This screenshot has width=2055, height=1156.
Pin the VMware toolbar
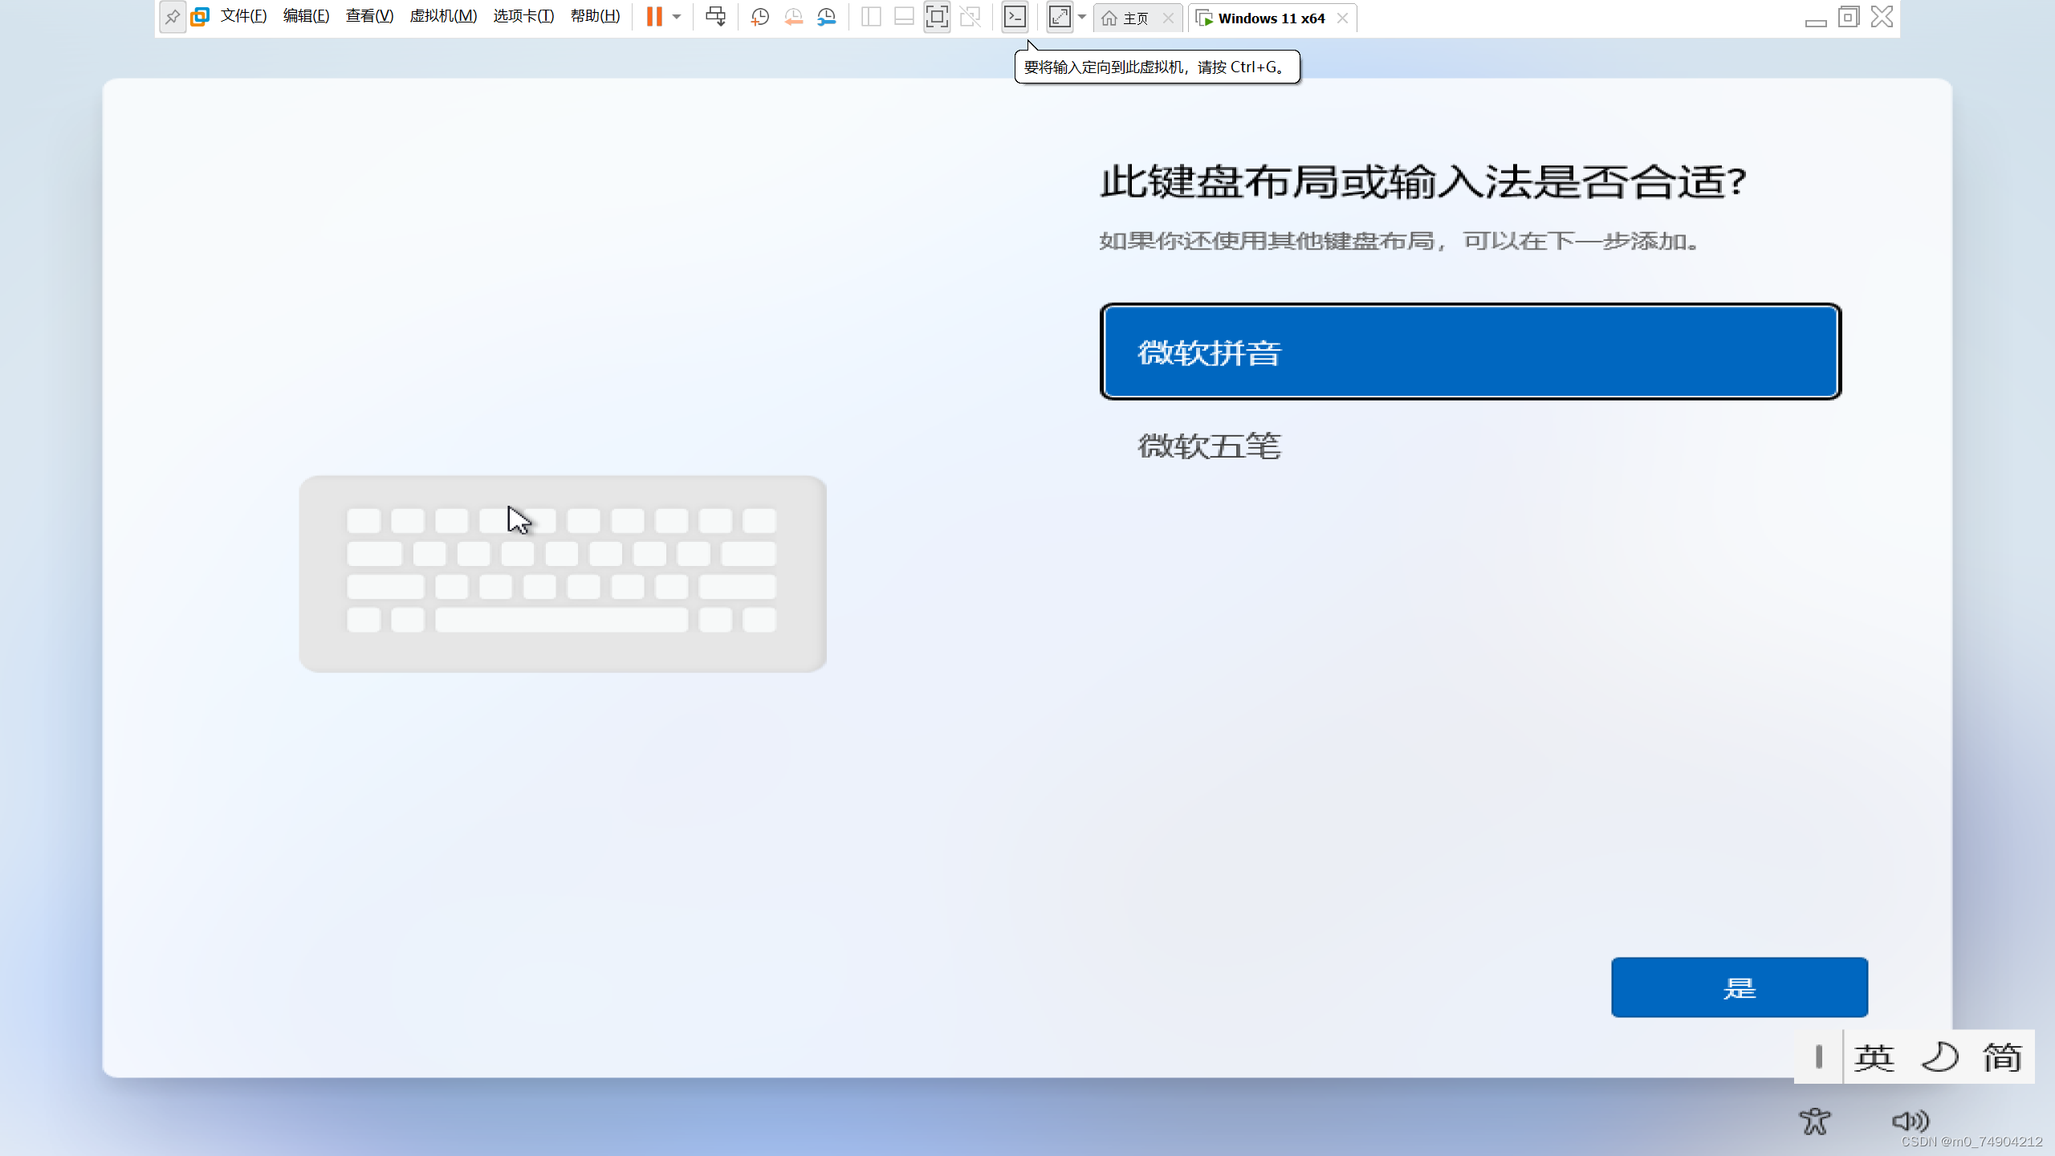[x=173, y=17]
